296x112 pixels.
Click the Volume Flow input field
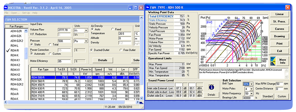(64, 30)
